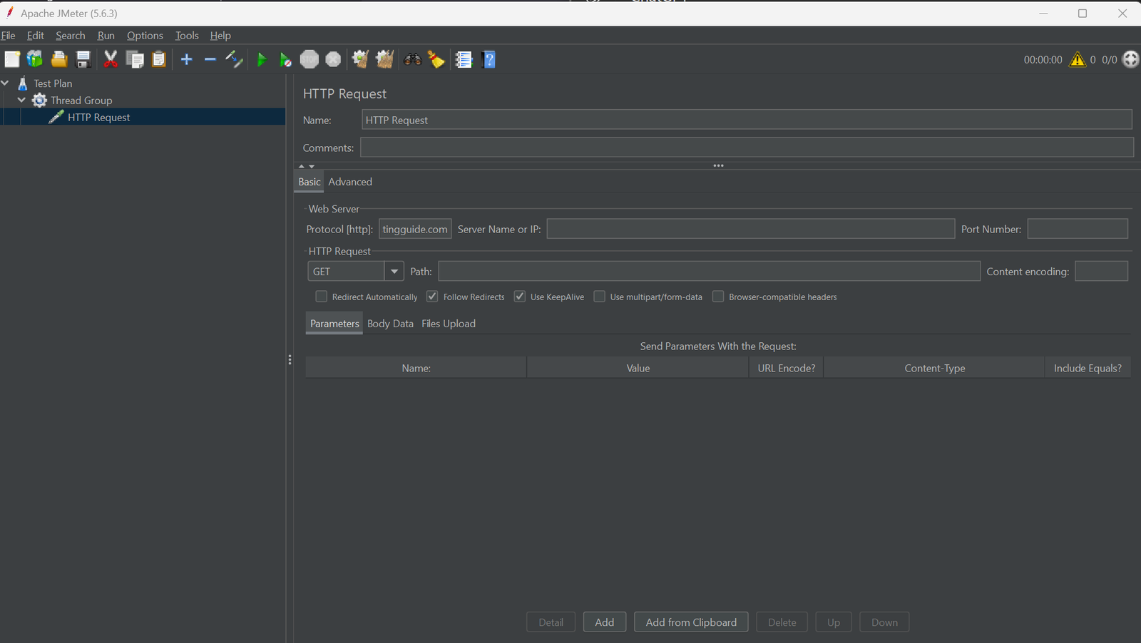The height and width of the screenshot is (643, 1141).
Task: Save the test plan with the floppy disk icon
Action: click(83, 59)
